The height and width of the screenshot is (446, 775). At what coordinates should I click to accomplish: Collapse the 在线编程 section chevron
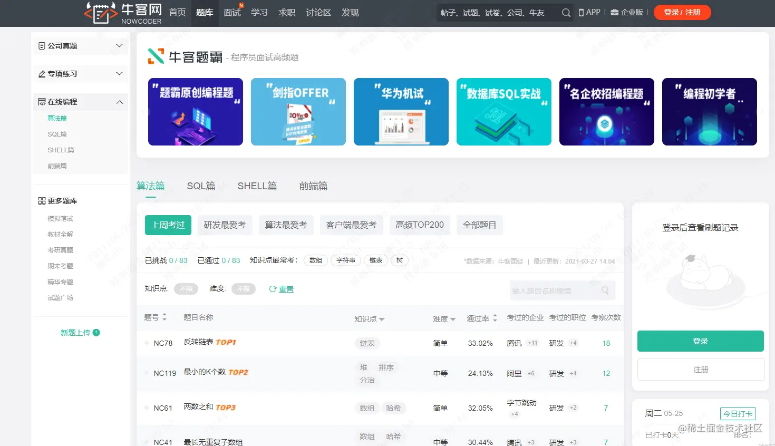(119, 102)
